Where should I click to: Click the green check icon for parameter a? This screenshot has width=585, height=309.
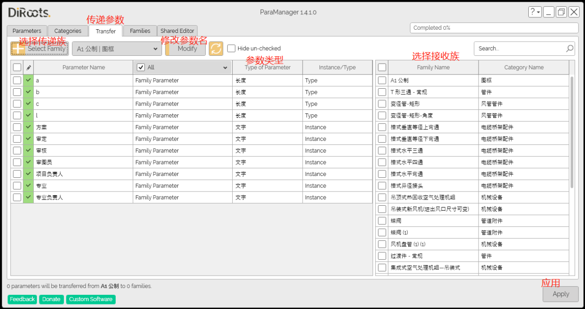[28, 80]
